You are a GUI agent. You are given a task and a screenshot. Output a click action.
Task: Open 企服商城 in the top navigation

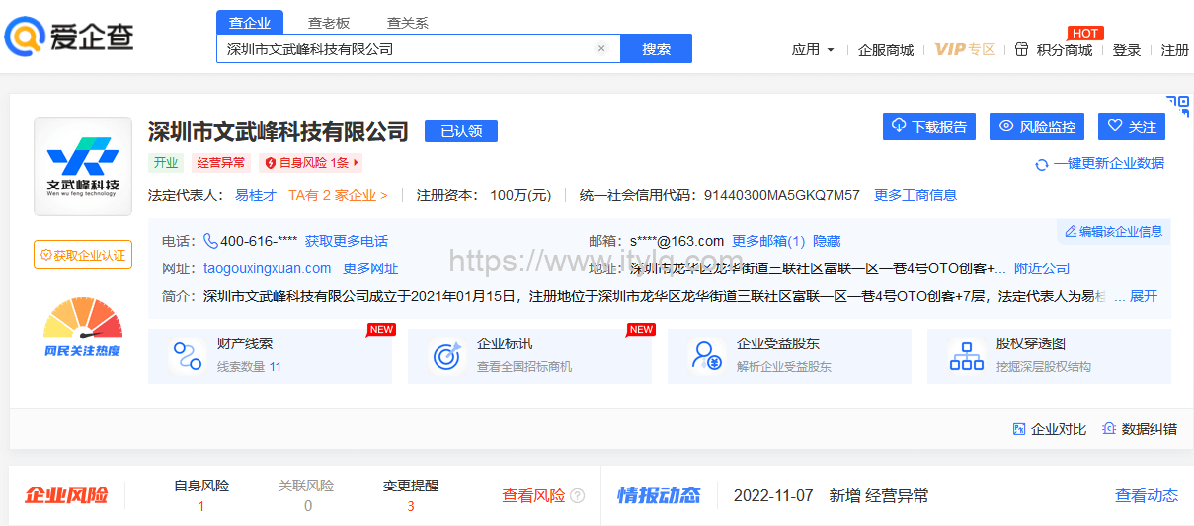click(886, 50)
